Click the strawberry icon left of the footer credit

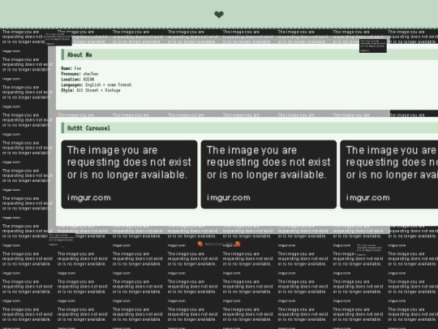pos(200,244)
